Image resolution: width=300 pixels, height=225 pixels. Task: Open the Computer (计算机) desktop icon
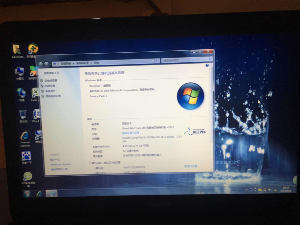point(19,73)
